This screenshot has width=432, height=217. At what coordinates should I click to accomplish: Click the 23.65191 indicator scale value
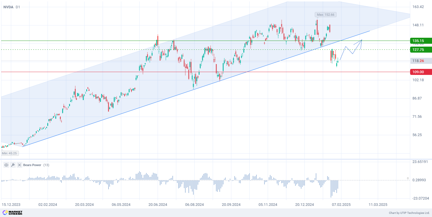pyautogui.click(x=420, y=162)
